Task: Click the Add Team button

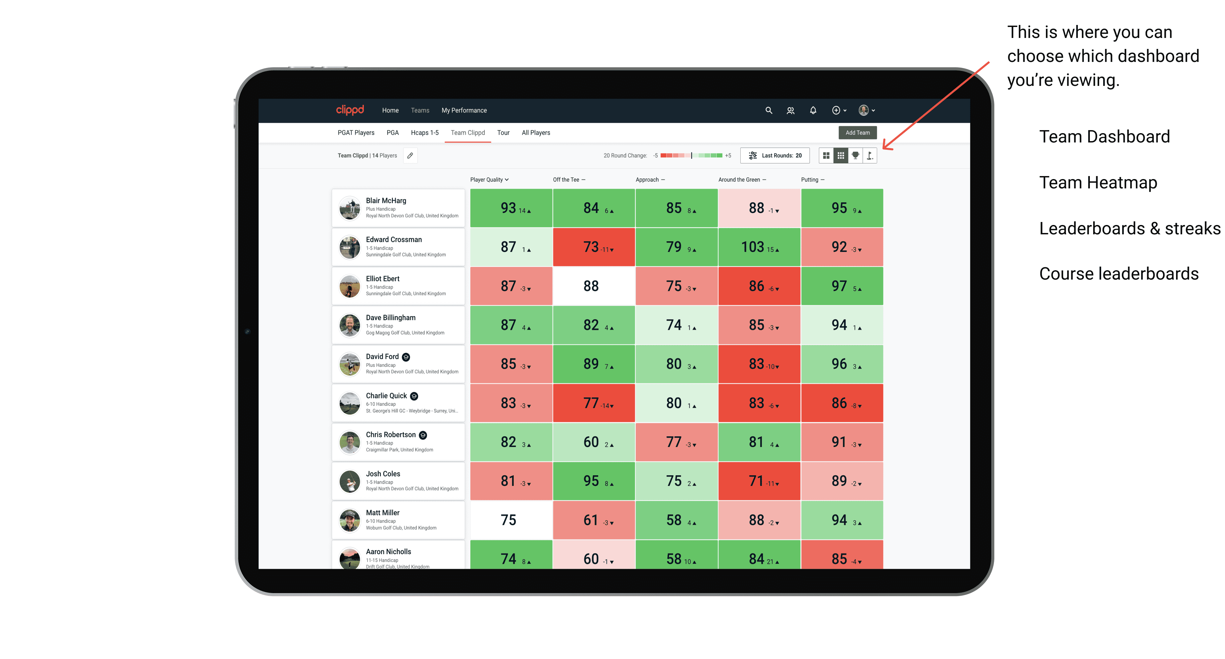Action: coord(857,131)
